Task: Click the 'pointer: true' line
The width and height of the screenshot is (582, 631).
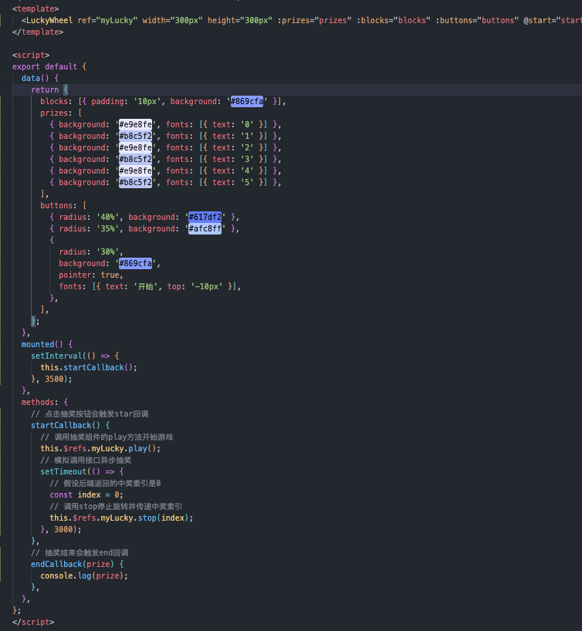Action: pos(91,275)
